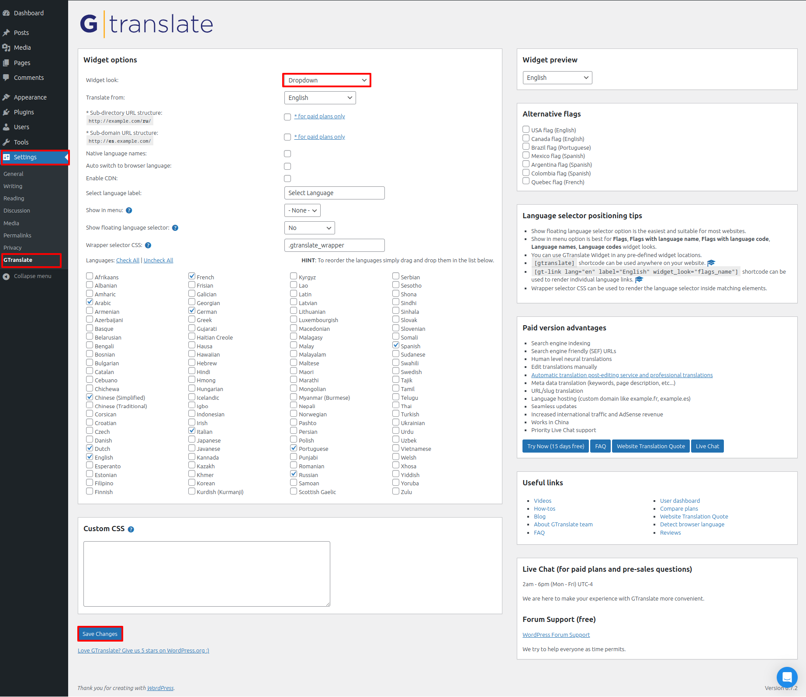This screenshot has height=697, width=806.
Task: Click help icon for floating language selector
Action: click(175, 228)
